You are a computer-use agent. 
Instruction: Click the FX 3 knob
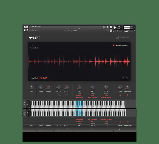[x=106, y=87]
